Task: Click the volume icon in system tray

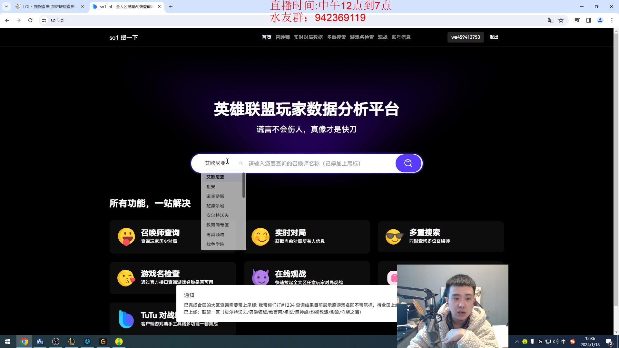Action: (x=555, y=342)
